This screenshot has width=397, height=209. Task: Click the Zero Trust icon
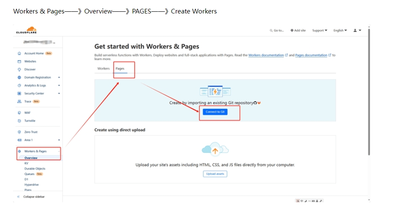pyautogui.click(x=19, y=132)
